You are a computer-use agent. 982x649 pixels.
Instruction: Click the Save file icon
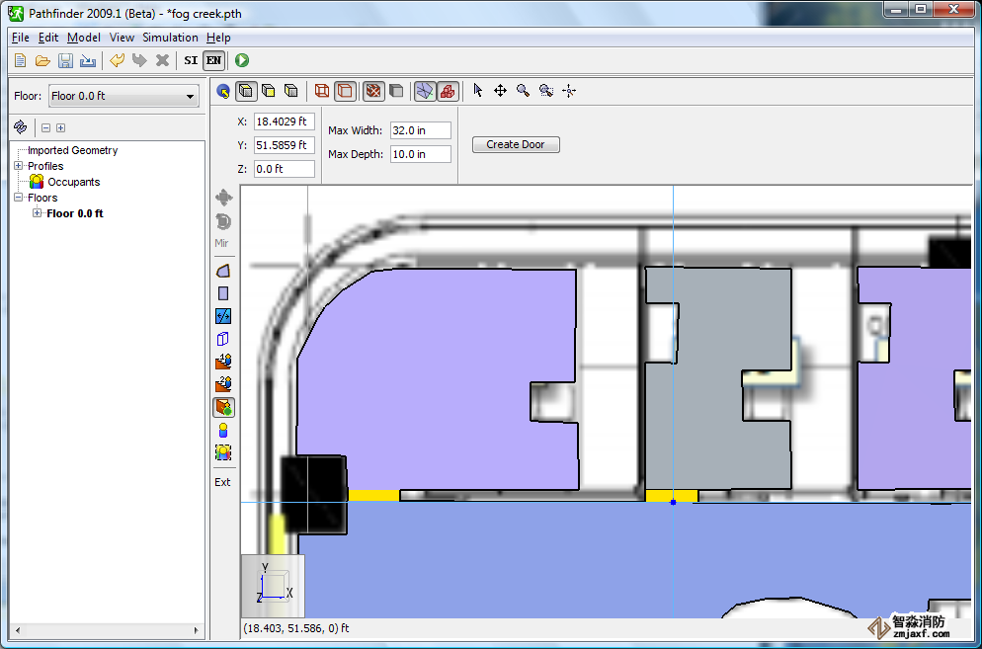[65, 60]
